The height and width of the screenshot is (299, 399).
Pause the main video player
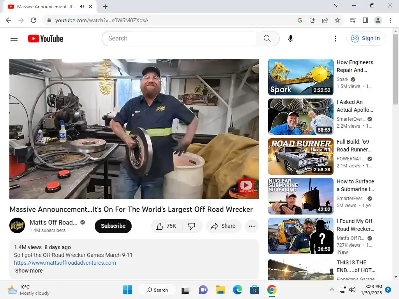134,128
